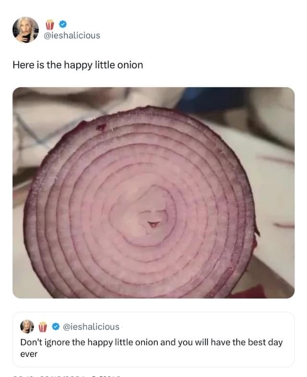
Task: Click the verified badge above the main handle
Action: 62,24
